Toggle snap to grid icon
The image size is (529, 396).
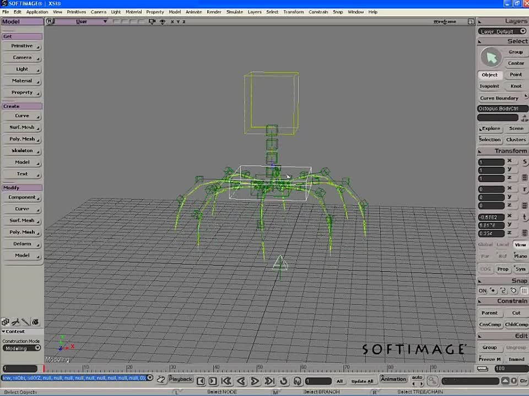click(524, 290)
